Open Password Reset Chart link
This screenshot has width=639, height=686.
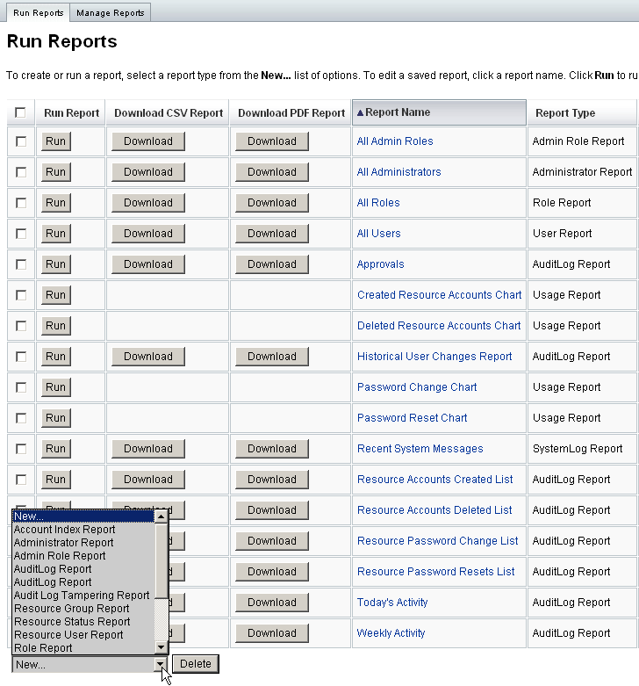click(x=413, y=418)
